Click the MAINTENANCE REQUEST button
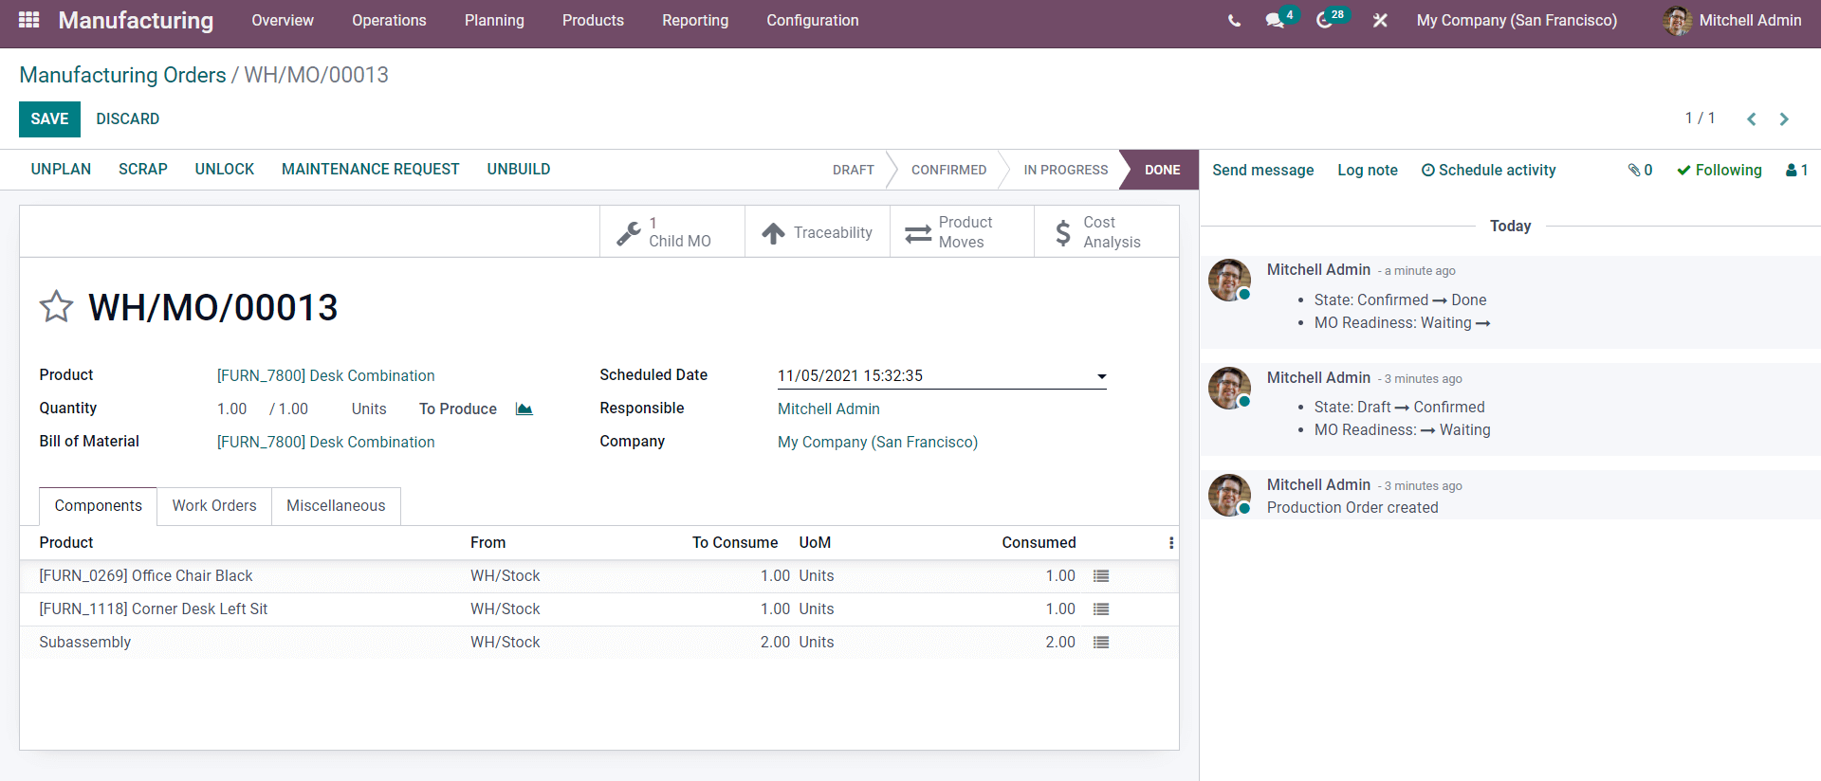This screenshot has height=781, width=1821. 371,170
